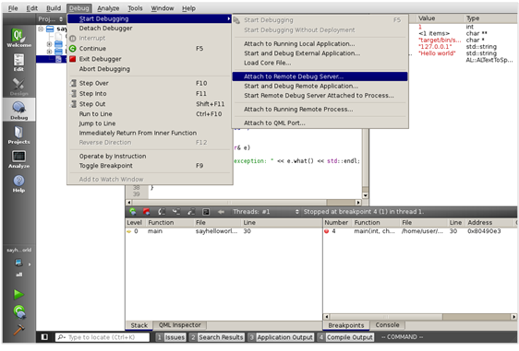Select Step Into menu entry
The height and width of the screenshot is (351, 519).
click(x=150, y=93)
